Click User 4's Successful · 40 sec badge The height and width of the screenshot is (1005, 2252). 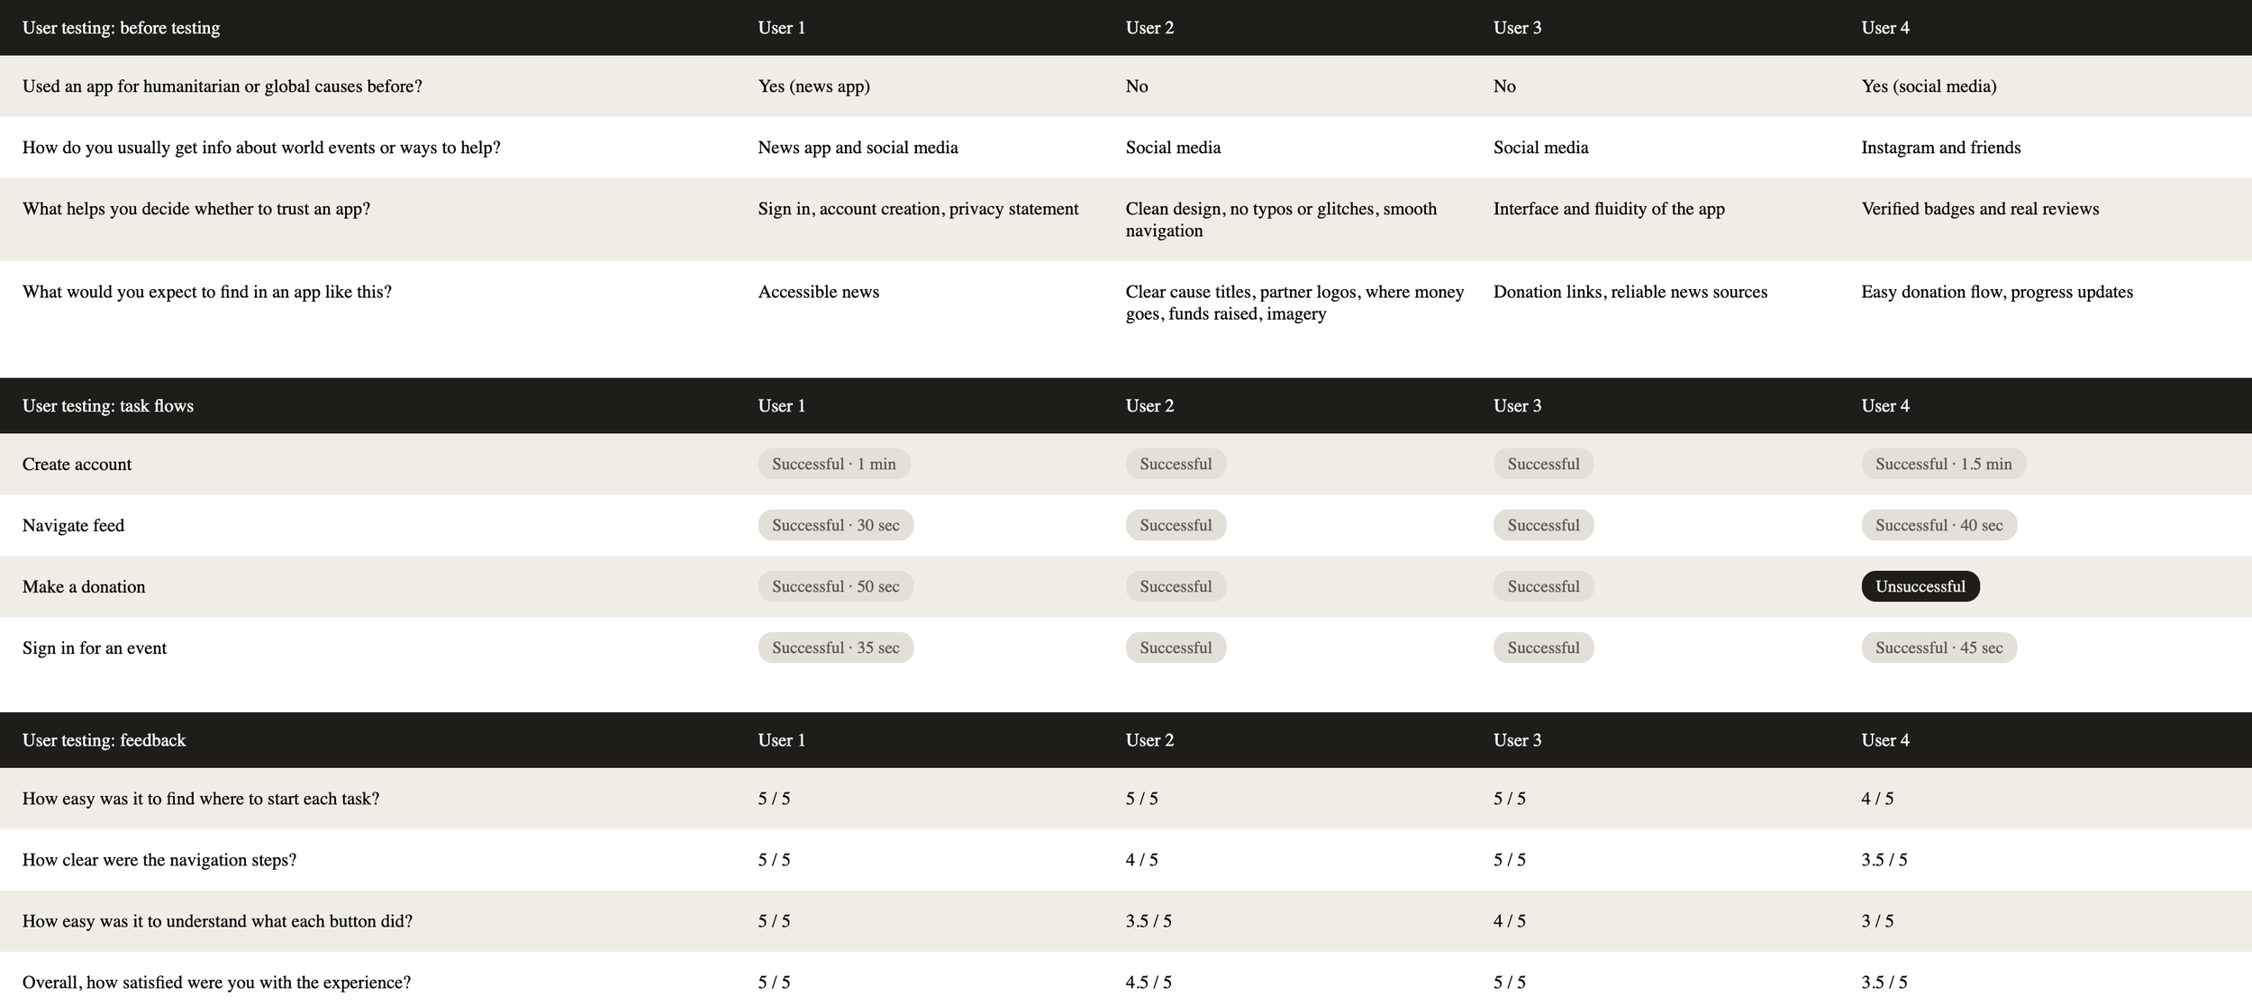[x=1939, y=525]
